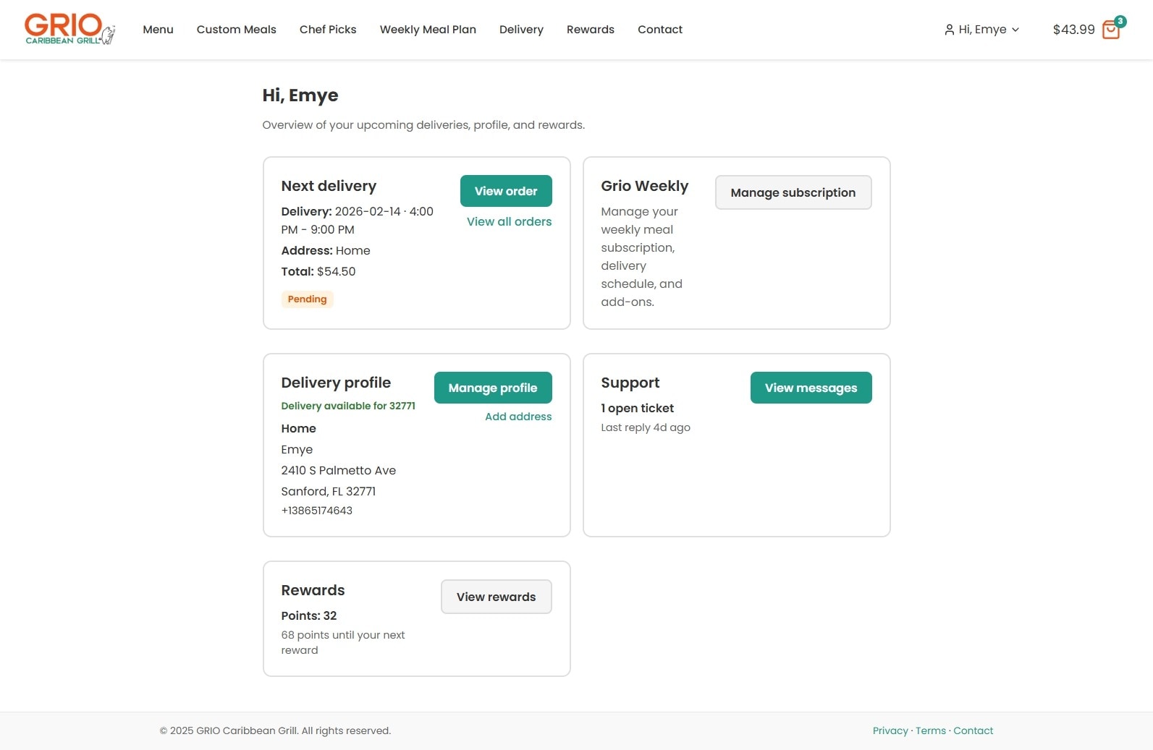
Task: Click the 68 points until next reward text
Action: pyautogui.click(x=343, y=642)
